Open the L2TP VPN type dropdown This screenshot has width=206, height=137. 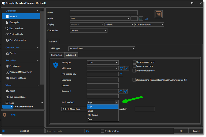pyautogui.click(x=102, y=63)
